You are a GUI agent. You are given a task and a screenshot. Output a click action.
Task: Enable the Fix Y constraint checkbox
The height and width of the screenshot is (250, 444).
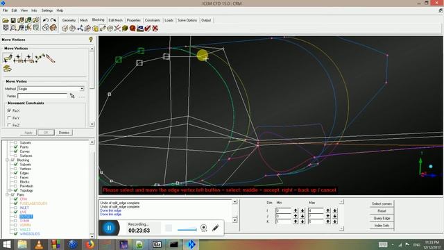pos(9,117)
